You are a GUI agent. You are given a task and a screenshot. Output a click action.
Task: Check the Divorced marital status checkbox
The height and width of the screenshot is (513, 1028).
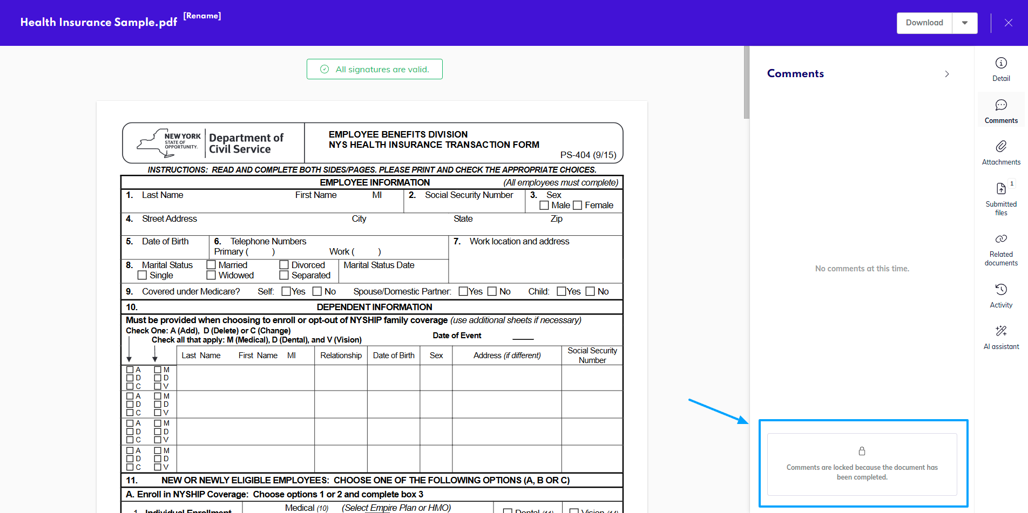[284, 265]
